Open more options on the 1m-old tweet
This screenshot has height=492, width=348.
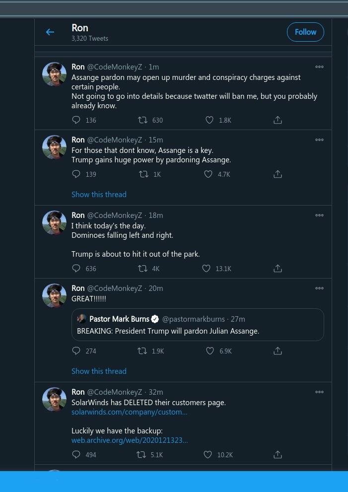(x=319, y=67)
